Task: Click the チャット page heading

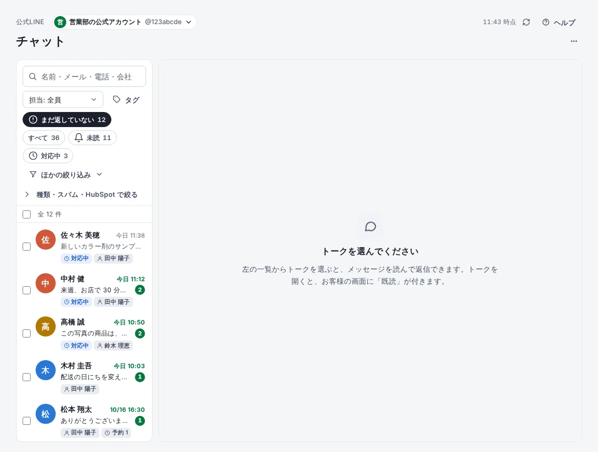Action: coord(40,42)
